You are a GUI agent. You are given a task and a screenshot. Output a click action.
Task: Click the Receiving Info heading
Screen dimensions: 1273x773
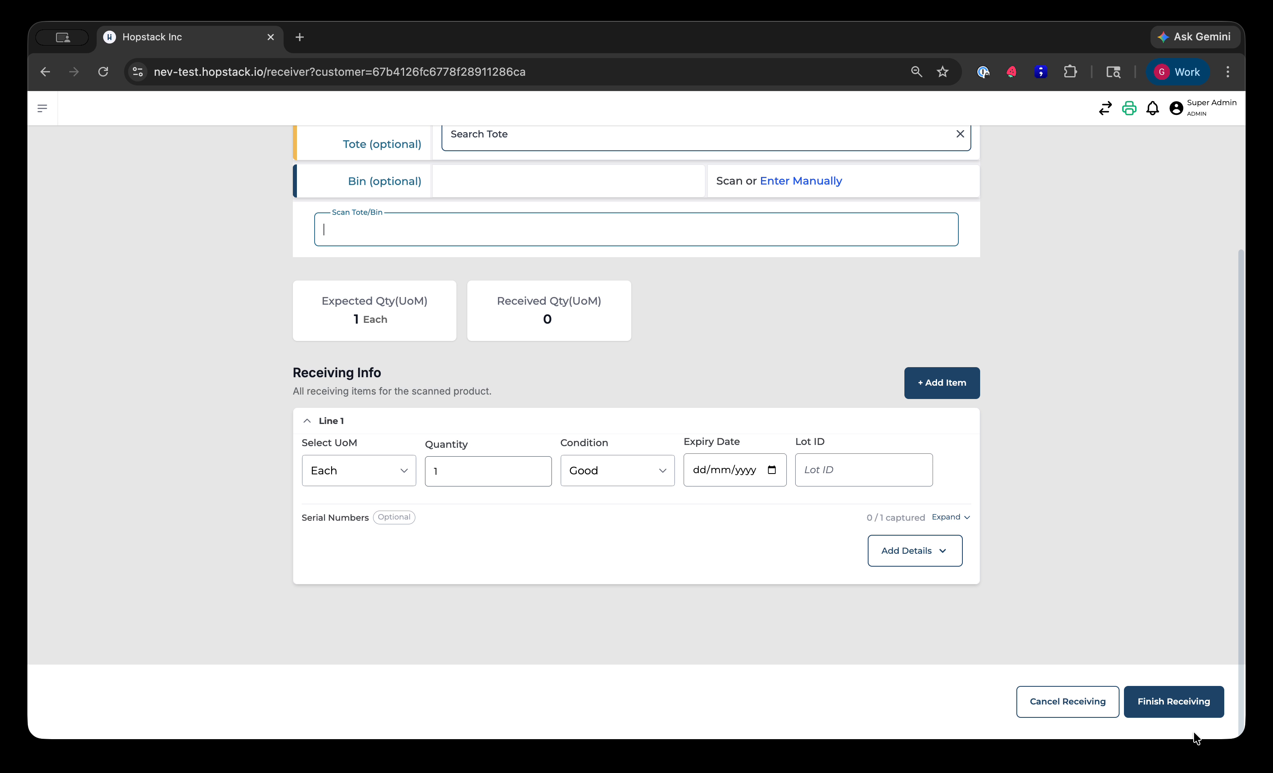point(337,372)
